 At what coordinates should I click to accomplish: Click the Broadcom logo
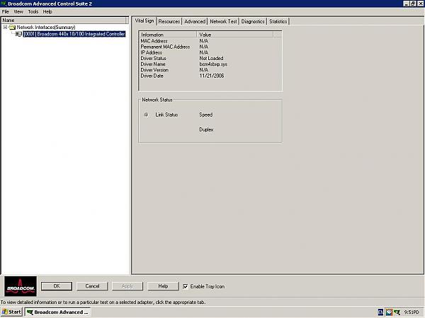(21, 286)
